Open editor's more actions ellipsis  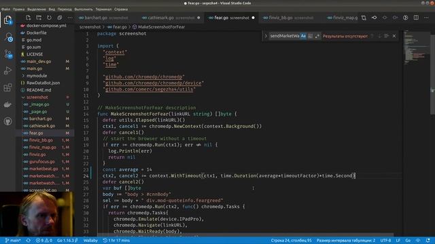click(x=426, y=18)
